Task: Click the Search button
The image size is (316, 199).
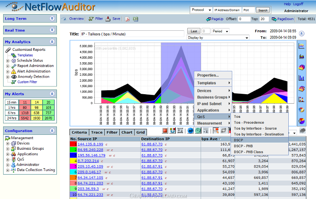Action: click(x=263, y=10)
